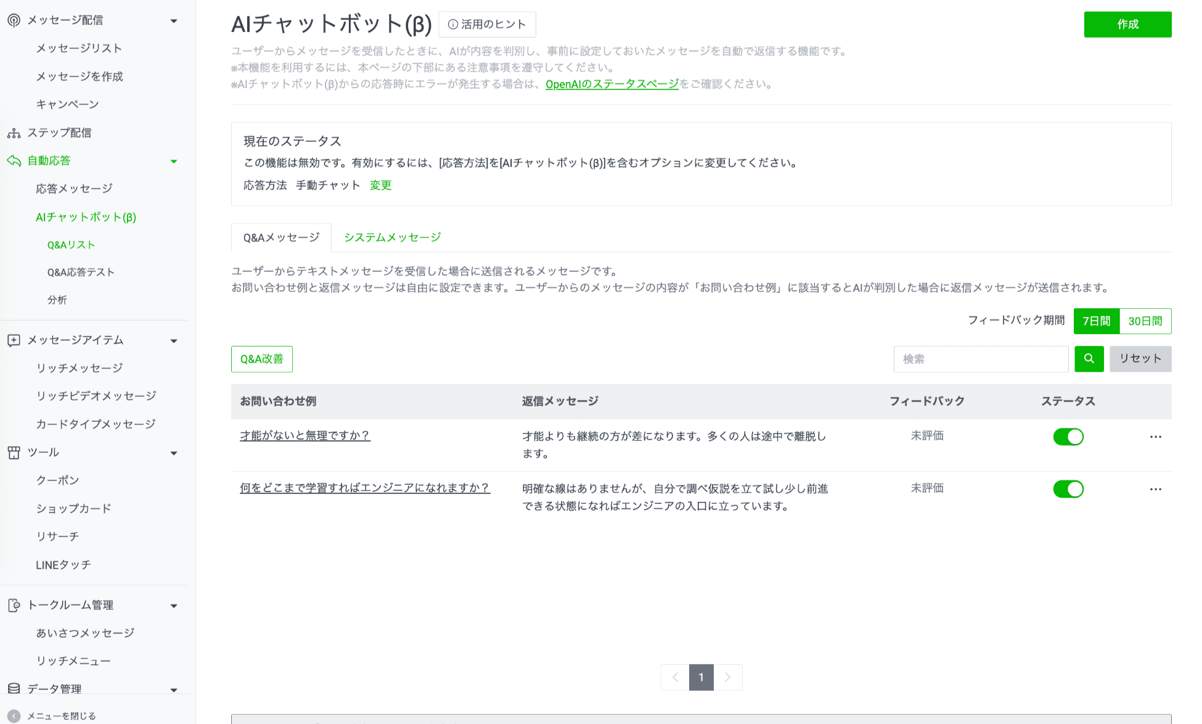Screen dimensions: 1202x724
Task: Turn off the toggle on the engineer question row
Action: click(1068, 488)
